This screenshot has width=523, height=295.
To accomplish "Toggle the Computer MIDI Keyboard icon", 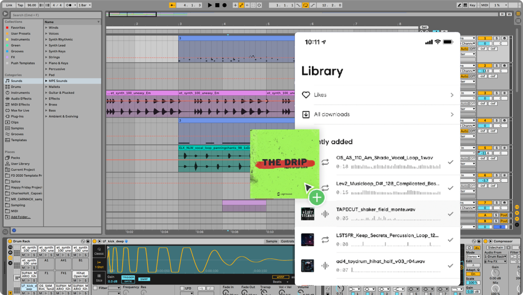I will click(465, 5).
